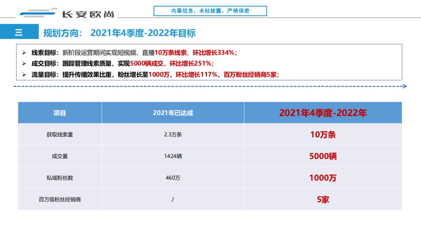Viewport: 421px width, 236px height.
Task: Click the 2.3万条 table cell
Action: click(173, 135)
